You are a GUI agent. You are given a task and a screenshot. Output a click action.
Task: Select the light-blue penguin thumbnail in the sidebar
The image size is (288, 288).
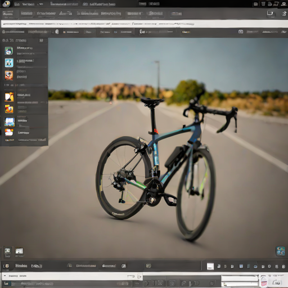(x=9, y=63)
